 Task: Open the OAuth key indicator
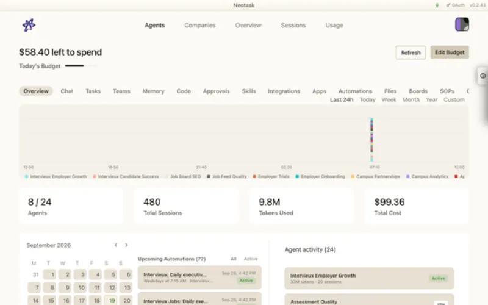[455, 5]
